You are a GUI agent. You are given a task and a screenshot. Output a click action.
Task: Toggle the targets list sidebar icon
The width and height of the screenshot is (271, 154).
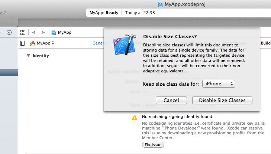[x=22, y=43]
